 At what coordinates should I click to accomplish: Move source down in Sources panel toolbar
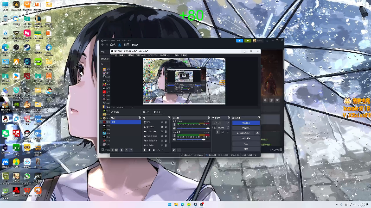tap(163, 150)
